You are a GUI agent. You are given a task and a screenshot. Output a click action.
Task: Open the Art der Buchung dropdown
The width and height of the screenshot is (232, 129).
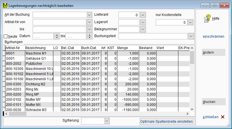click(89, 15)
